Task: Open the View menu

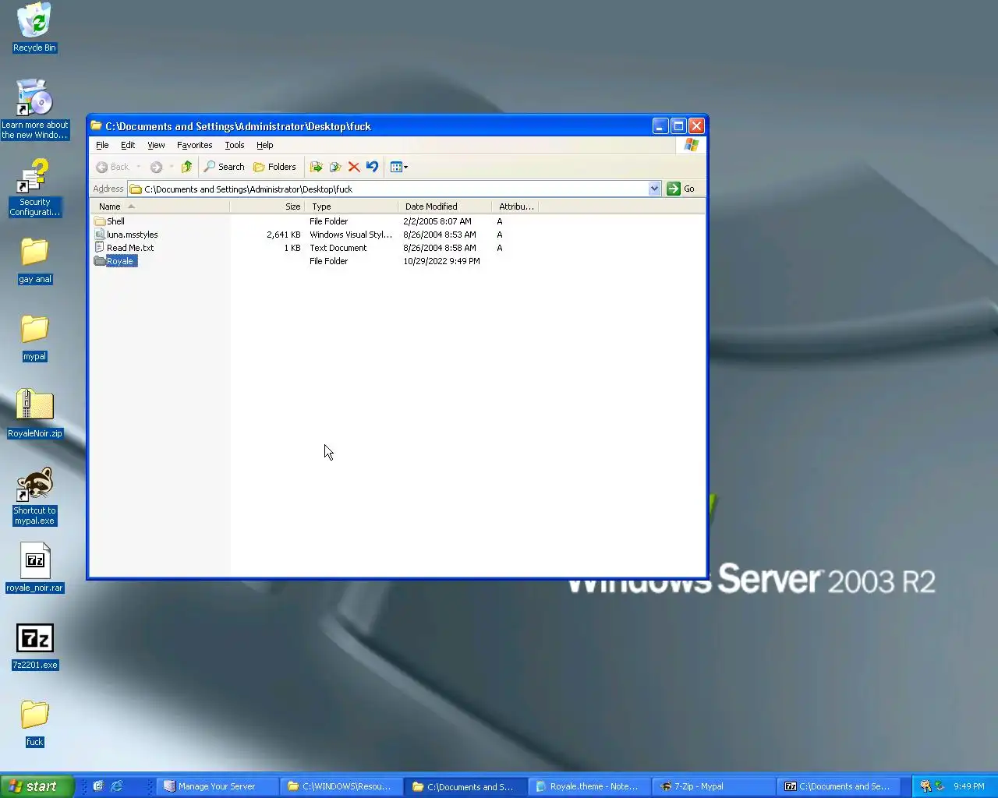Action: (x=156, y=145)
